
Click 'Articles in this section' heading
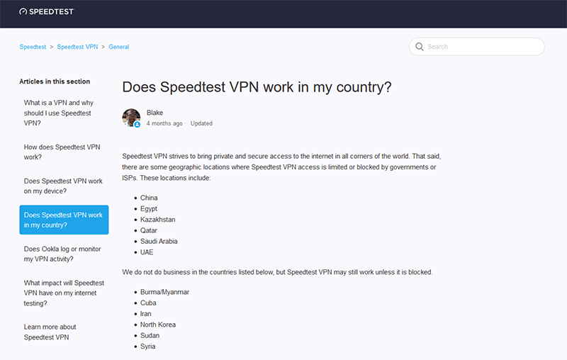pyautogui.click(x=55, y=81)
